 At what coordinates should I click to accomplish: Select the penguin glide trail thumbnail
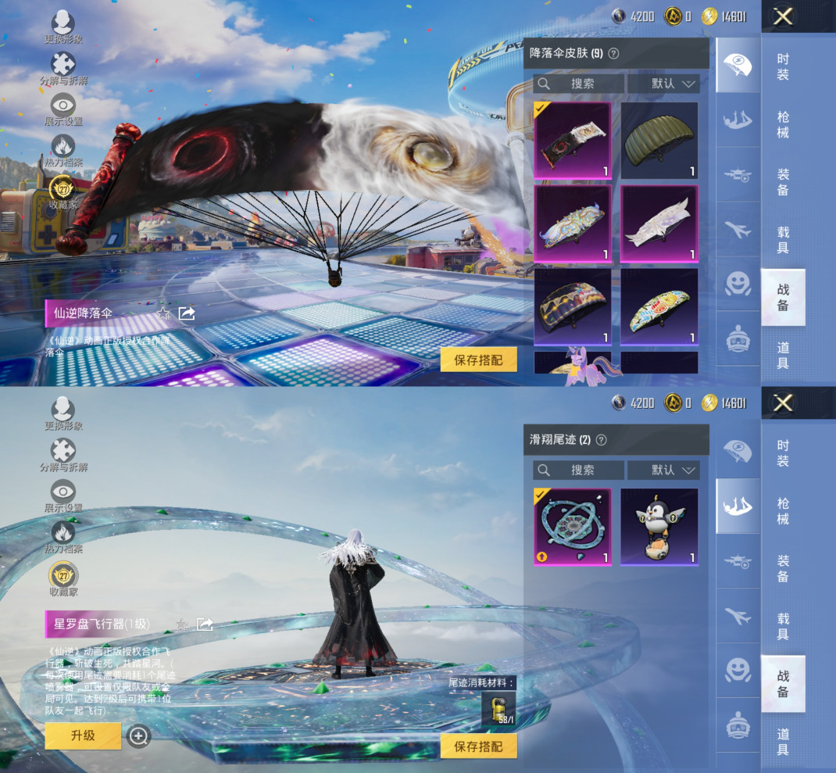pos(659,527)
